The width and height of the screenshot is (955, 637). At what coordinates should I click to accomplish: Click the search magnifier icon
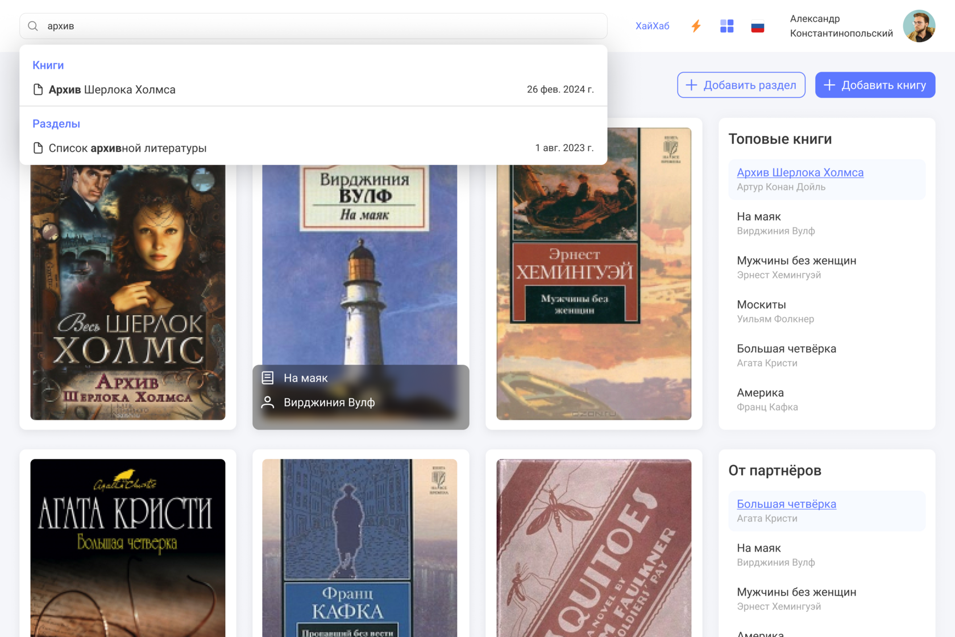click(33, 26)
